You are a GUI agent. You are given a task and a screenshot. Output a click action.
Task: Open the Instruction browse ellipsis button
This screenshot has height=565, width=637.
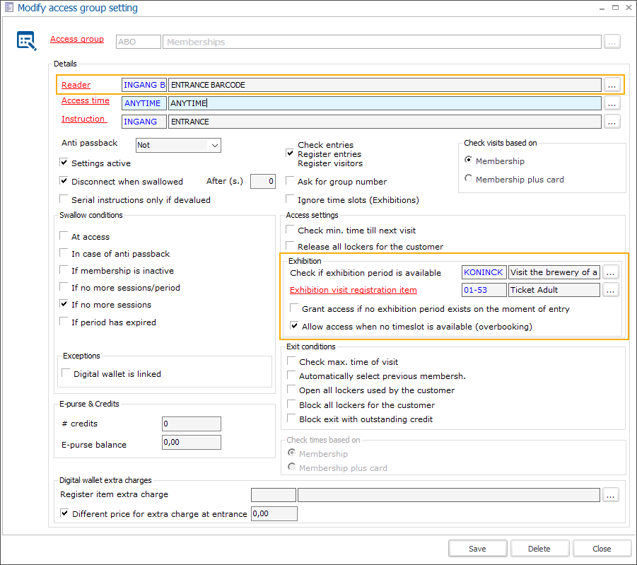point(612,122)
